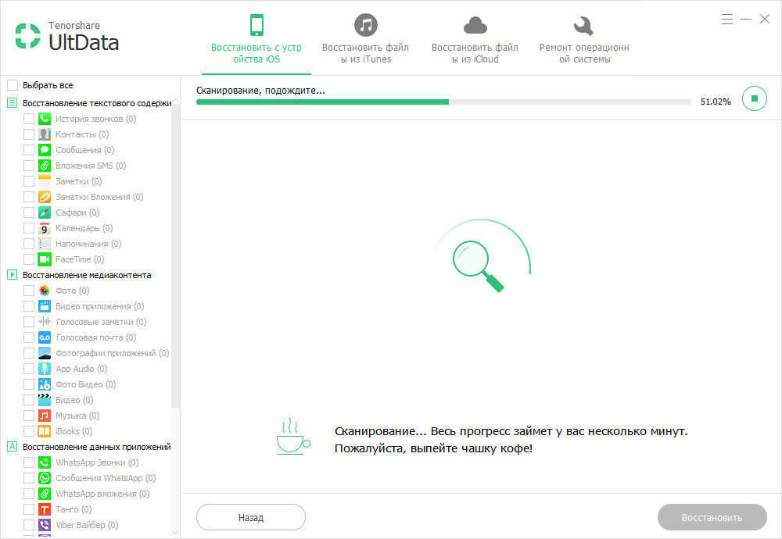Viewport: 782px width, 539px height.
Task: Enable the 'Выбрать все' checkbox
Action: coord(13,85)
